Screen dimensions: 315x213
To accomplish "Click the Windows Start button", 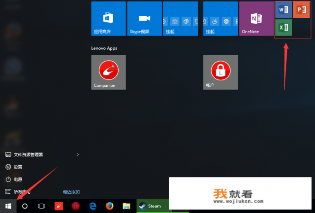I will pos(8,206).
